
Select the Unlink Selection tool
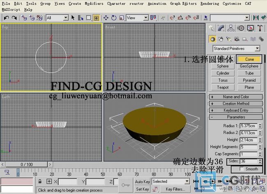point(32,18)
